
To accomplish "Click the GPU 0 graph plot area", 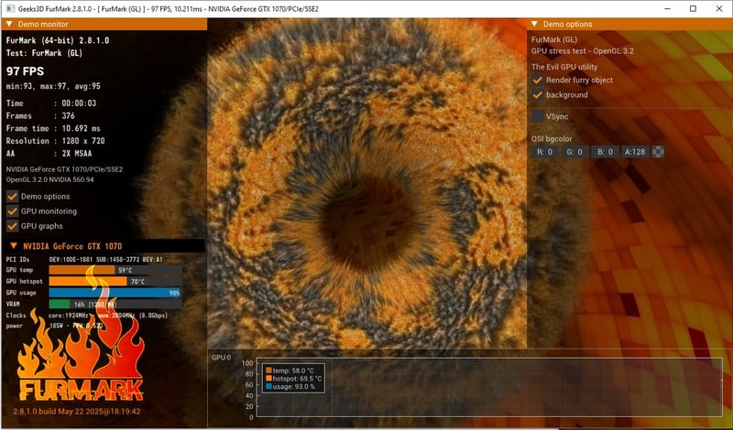I will tap(489, 388).
